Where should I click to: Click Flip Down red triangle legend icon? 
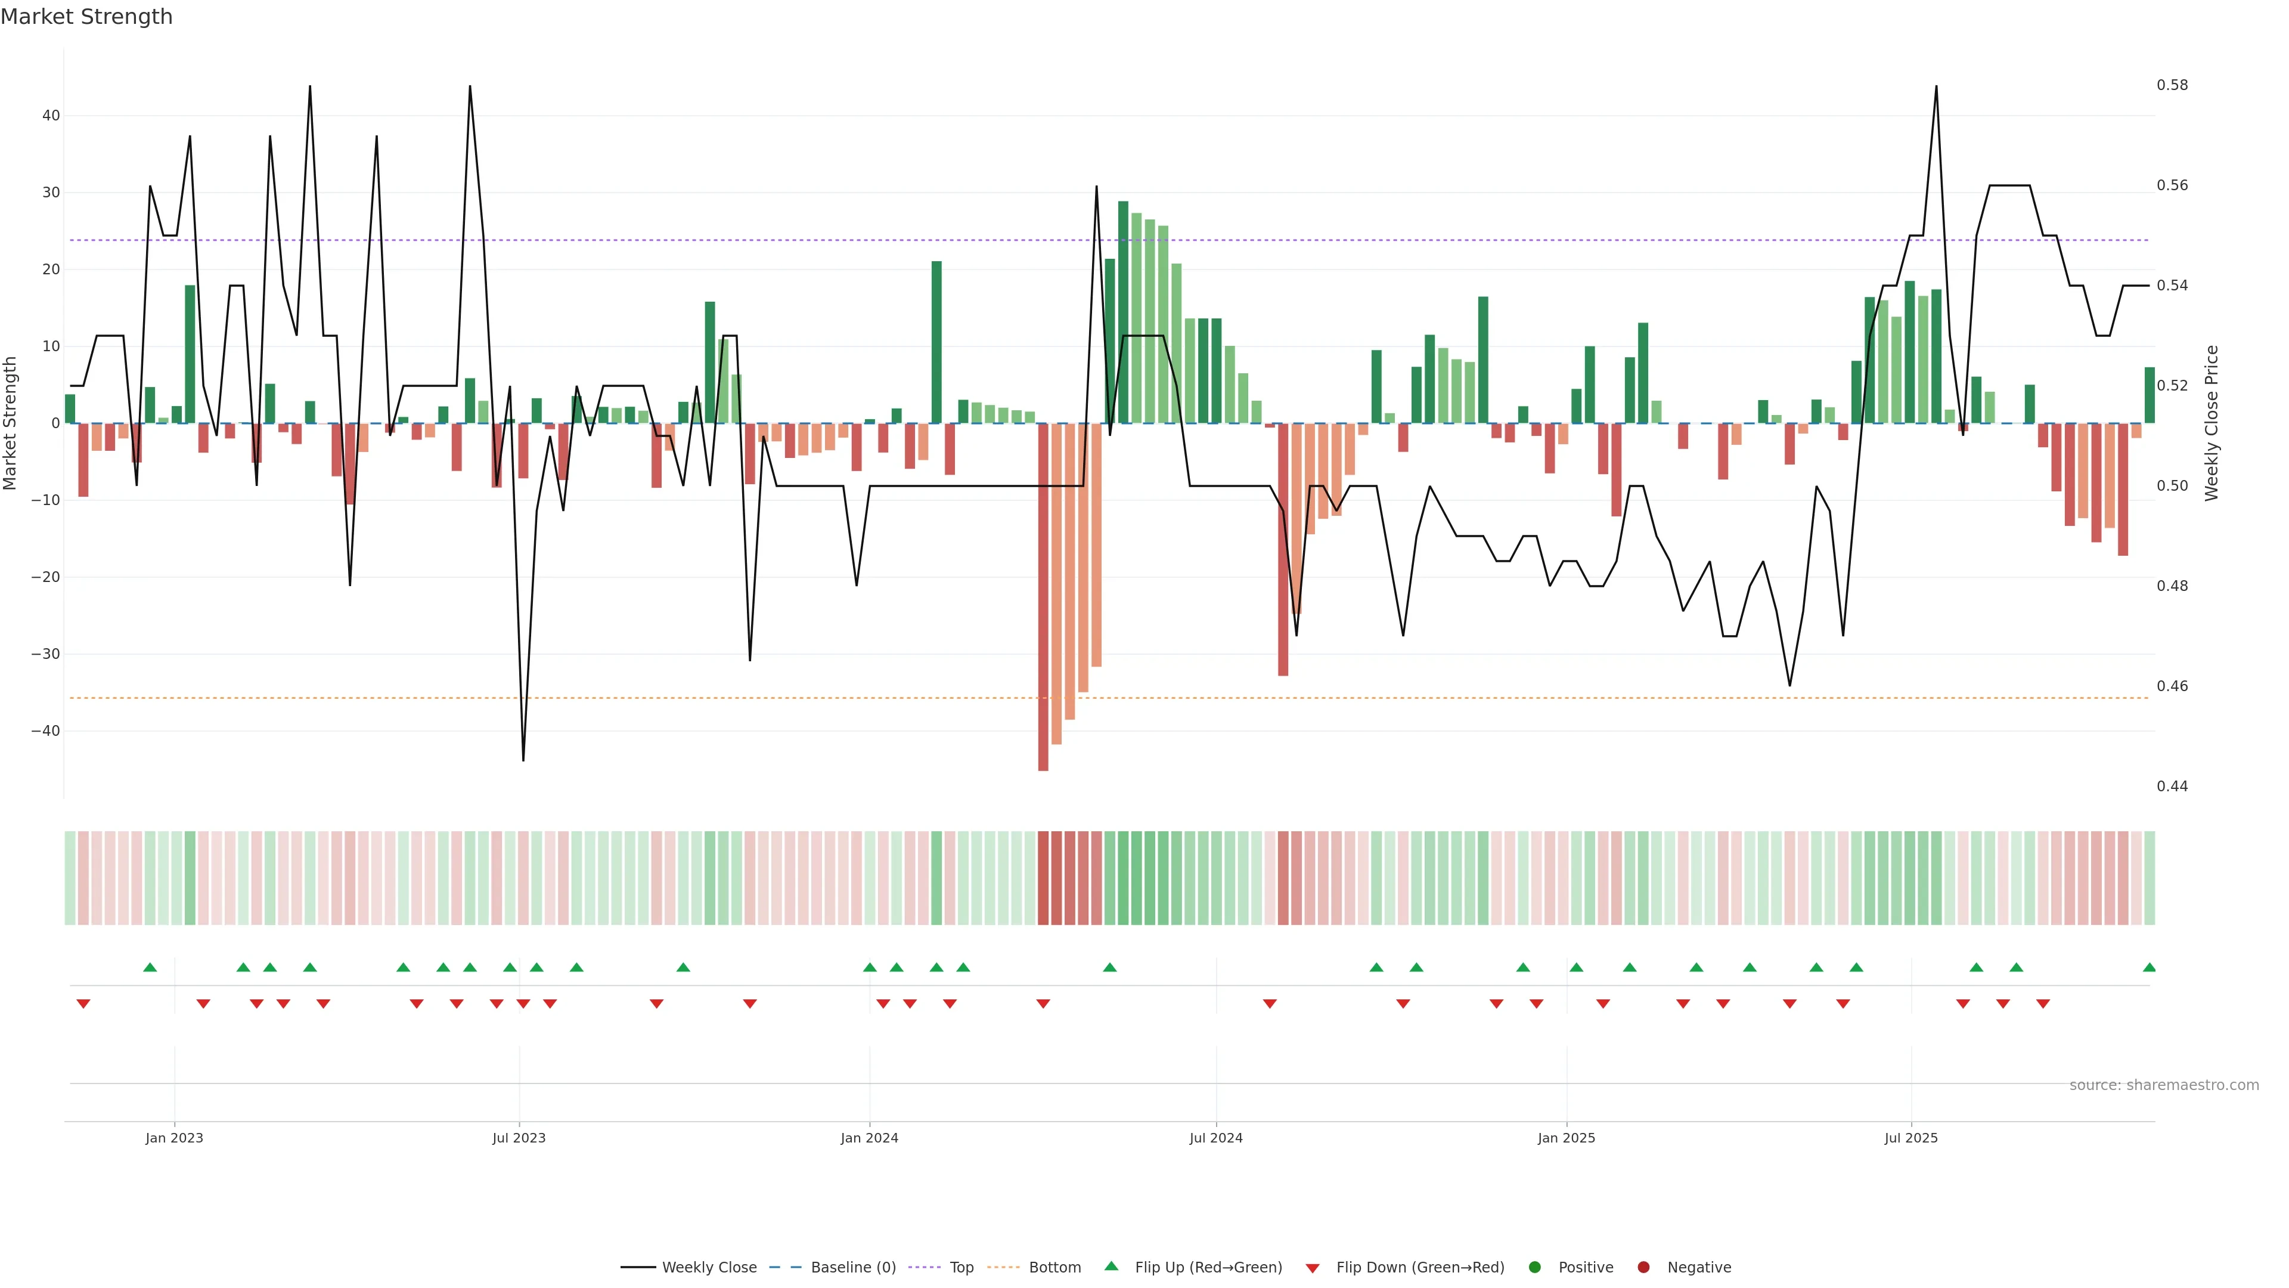click(1313, 1268)
